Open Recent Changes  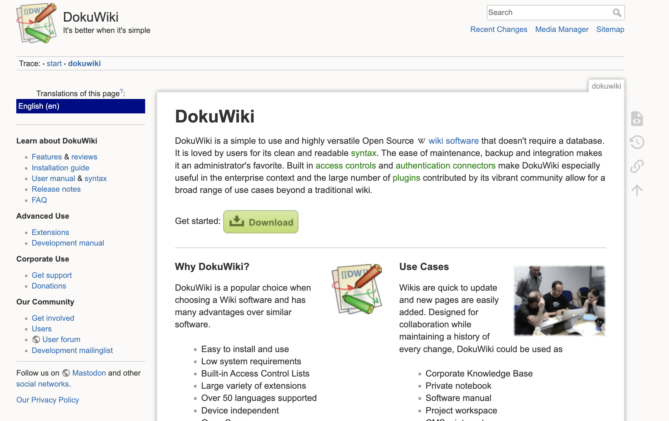[x=499, y=29]
